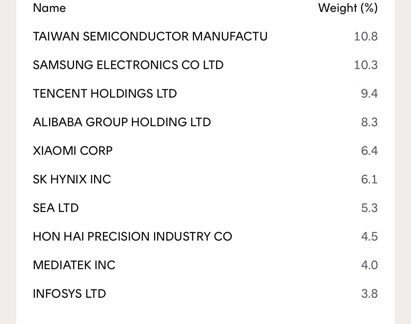Image resolution: width=411 pixels, height=324 pixels.
Task: Select the 6.4 weight for Xiaomi
Action: [x=369, y=151]
